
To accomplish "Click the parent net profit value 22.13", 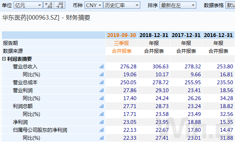I will (x=130, y=130).
